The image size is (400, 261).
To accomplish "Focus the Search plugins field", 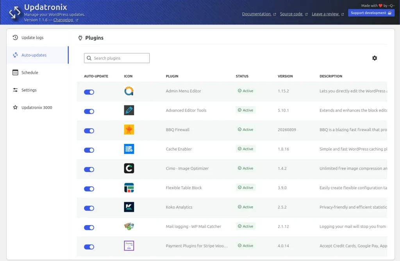I will 117,58.
